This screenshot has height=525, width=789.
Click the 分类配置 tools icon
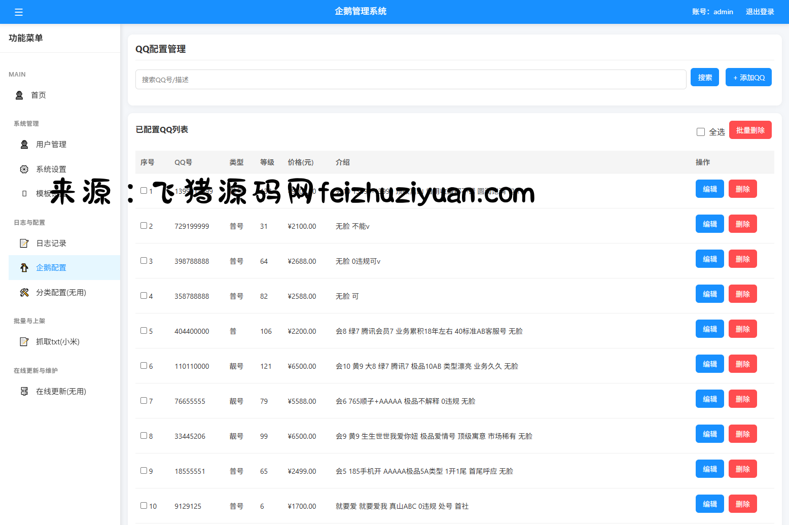(24, 293)
